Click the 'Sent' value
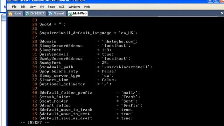 coord(128,101)
